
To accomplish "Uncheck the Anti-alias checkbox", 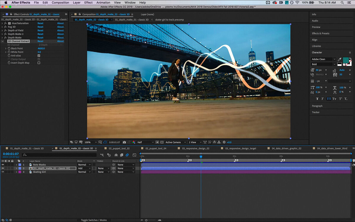I will coord(39,56).
